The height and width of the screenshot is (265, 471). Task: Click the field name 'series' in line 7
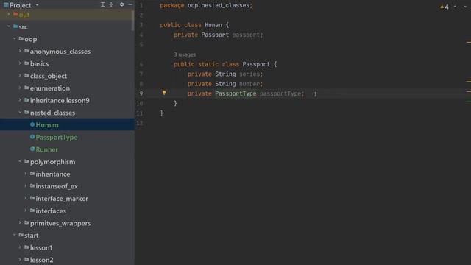click(x=249, y=74)
